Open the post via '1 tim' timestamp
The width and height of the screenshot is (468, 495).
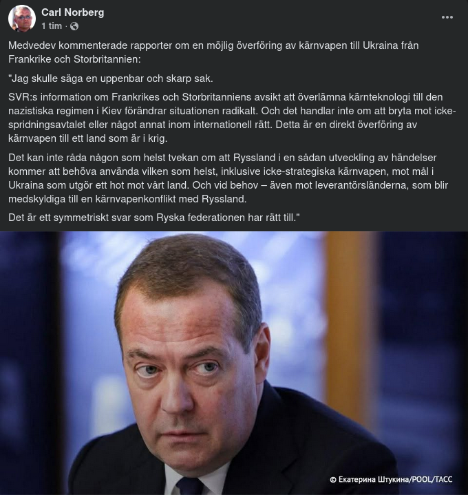52,26
